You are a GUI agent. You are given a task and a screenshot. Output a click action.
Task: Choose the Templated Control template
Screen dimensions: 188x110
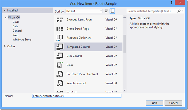pos(88,47)
